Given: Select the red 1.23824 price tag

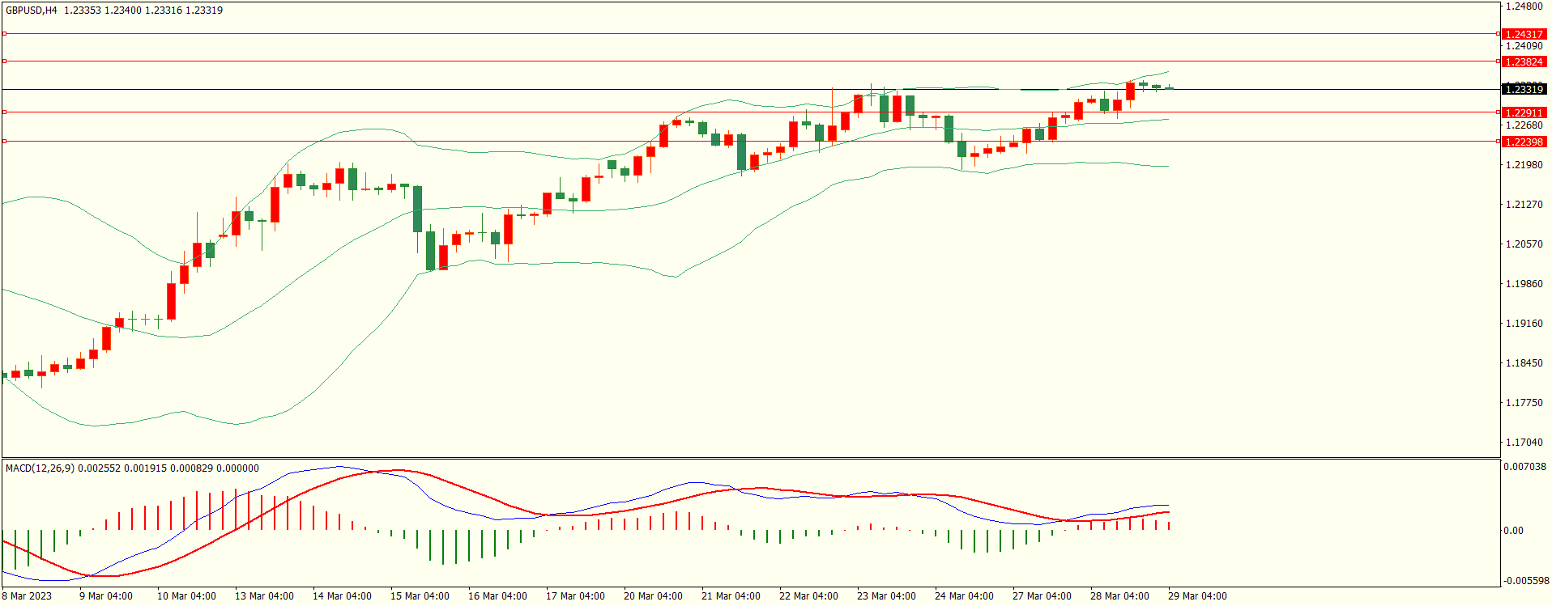Looking at the screenshot, I should (1524, 62).
